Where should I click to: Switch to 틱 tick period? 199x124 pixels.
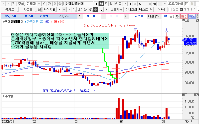(120, 4)
